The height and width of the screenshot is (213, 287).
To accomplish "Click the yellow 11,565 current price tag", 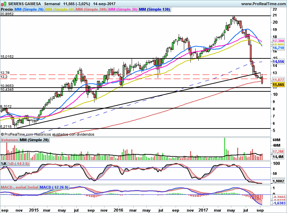I will [278, 85].
